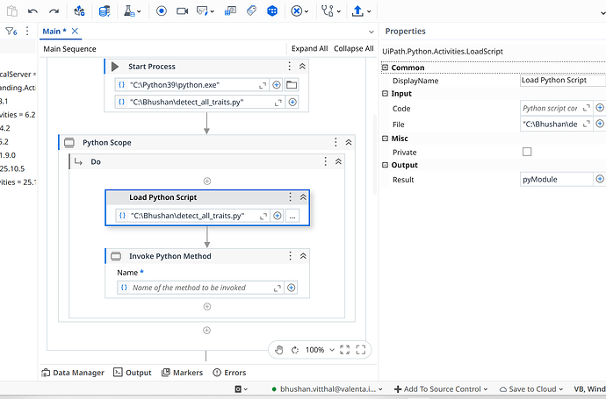Browse file with ellipsis in Load Python Script
Viewport: 606px width, 399px height.
coord(292,216)
